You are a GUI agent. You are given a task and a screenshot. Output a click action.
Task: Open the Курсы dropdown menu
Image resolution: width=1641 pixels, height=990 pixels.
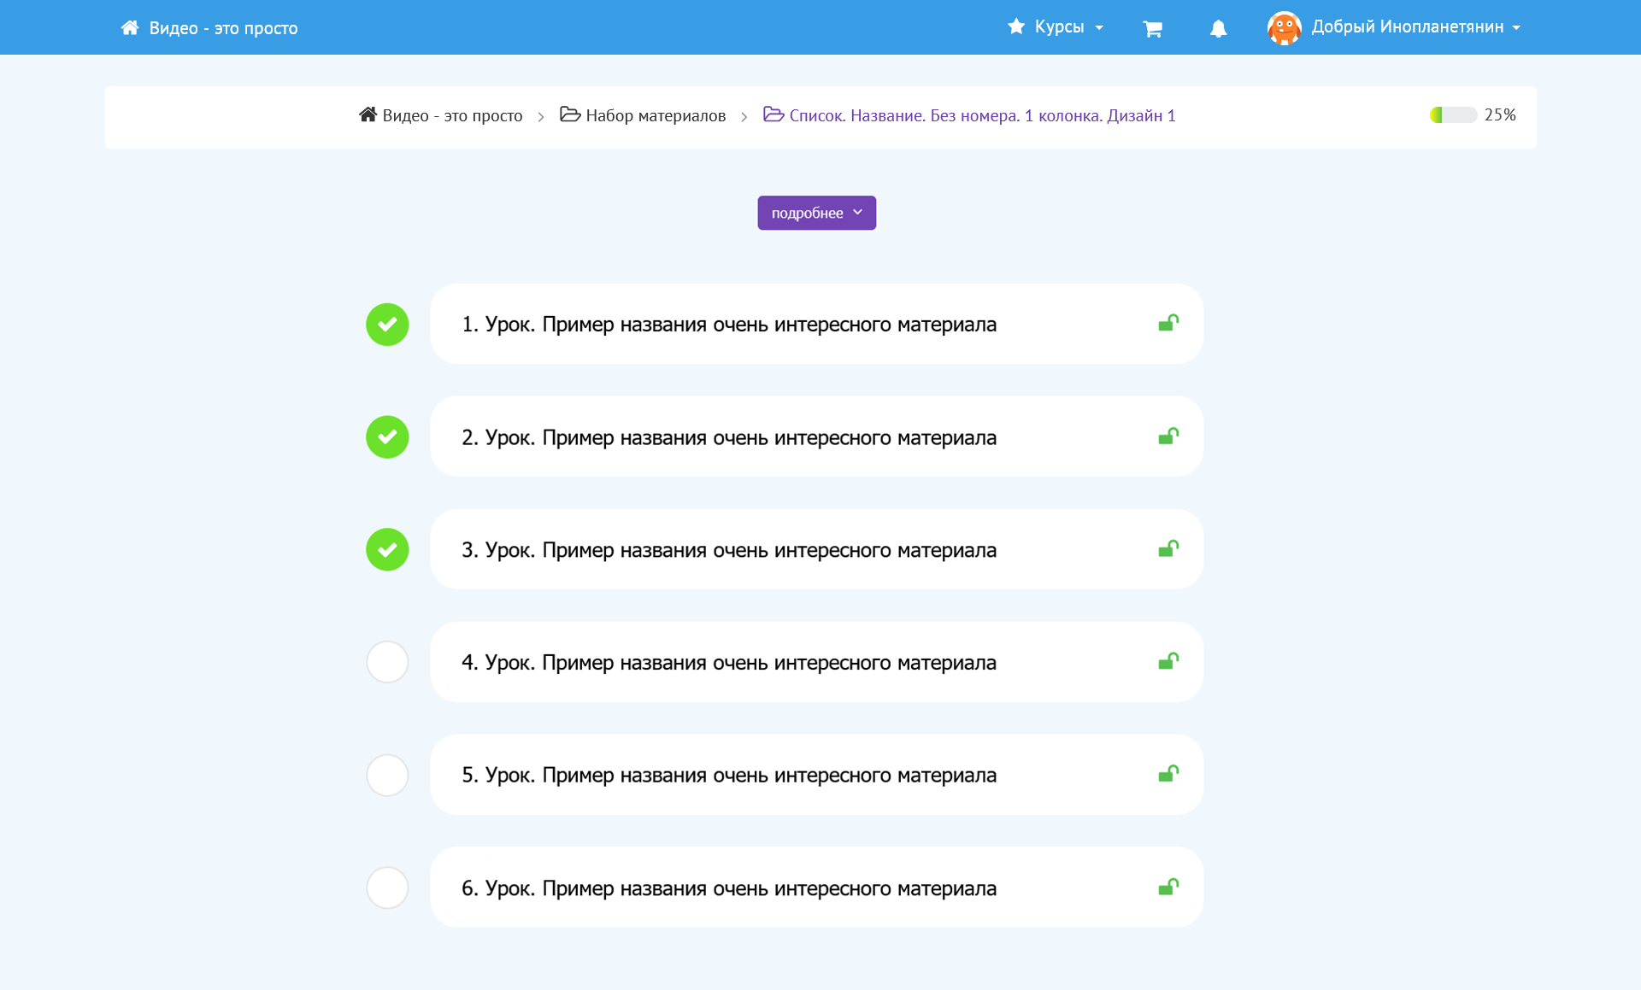coord(1057,27)
